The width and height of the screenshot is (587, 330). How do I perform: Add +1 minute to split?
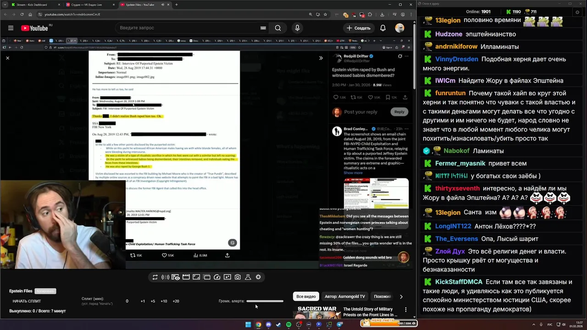coord(143,301)
